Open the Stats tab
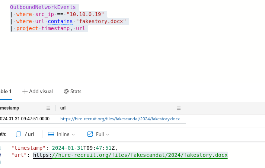The image size is (265, 168). pyautogui.click(x=73, y=91)
